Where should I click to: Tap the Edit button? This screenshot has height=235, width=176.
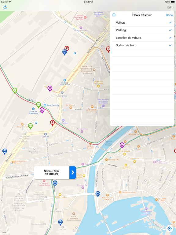(170, 7)
